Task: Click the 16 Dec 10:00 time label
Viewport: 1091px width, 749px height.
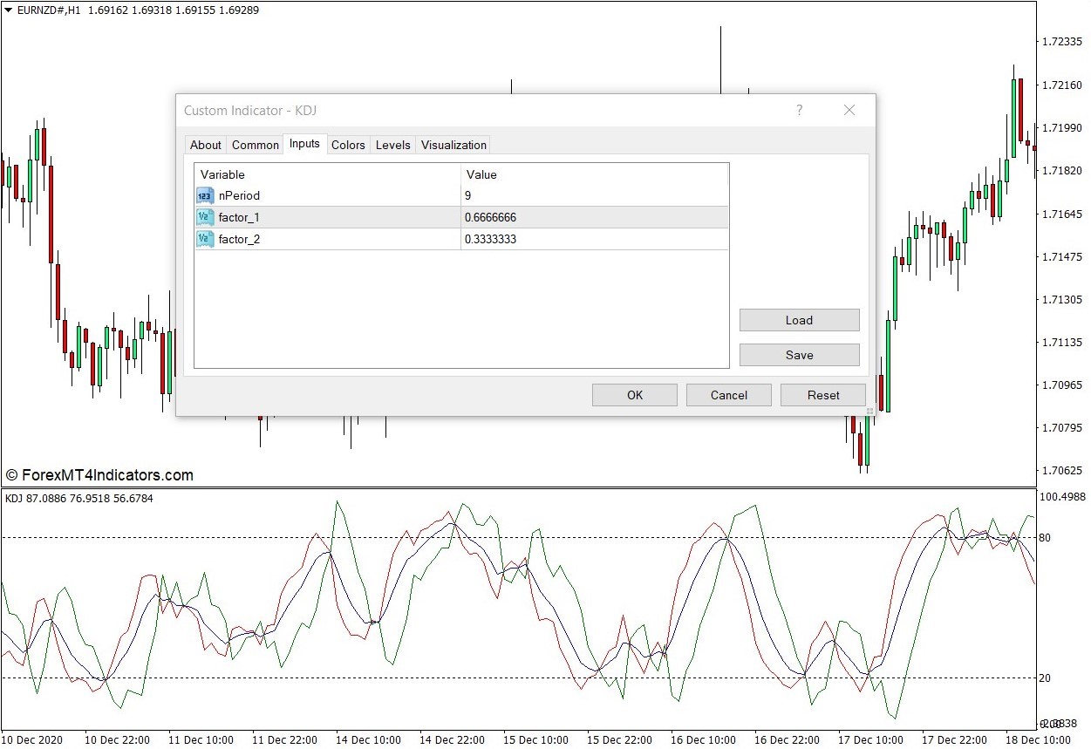Action: pyautogui.click(x=703, y=740)
